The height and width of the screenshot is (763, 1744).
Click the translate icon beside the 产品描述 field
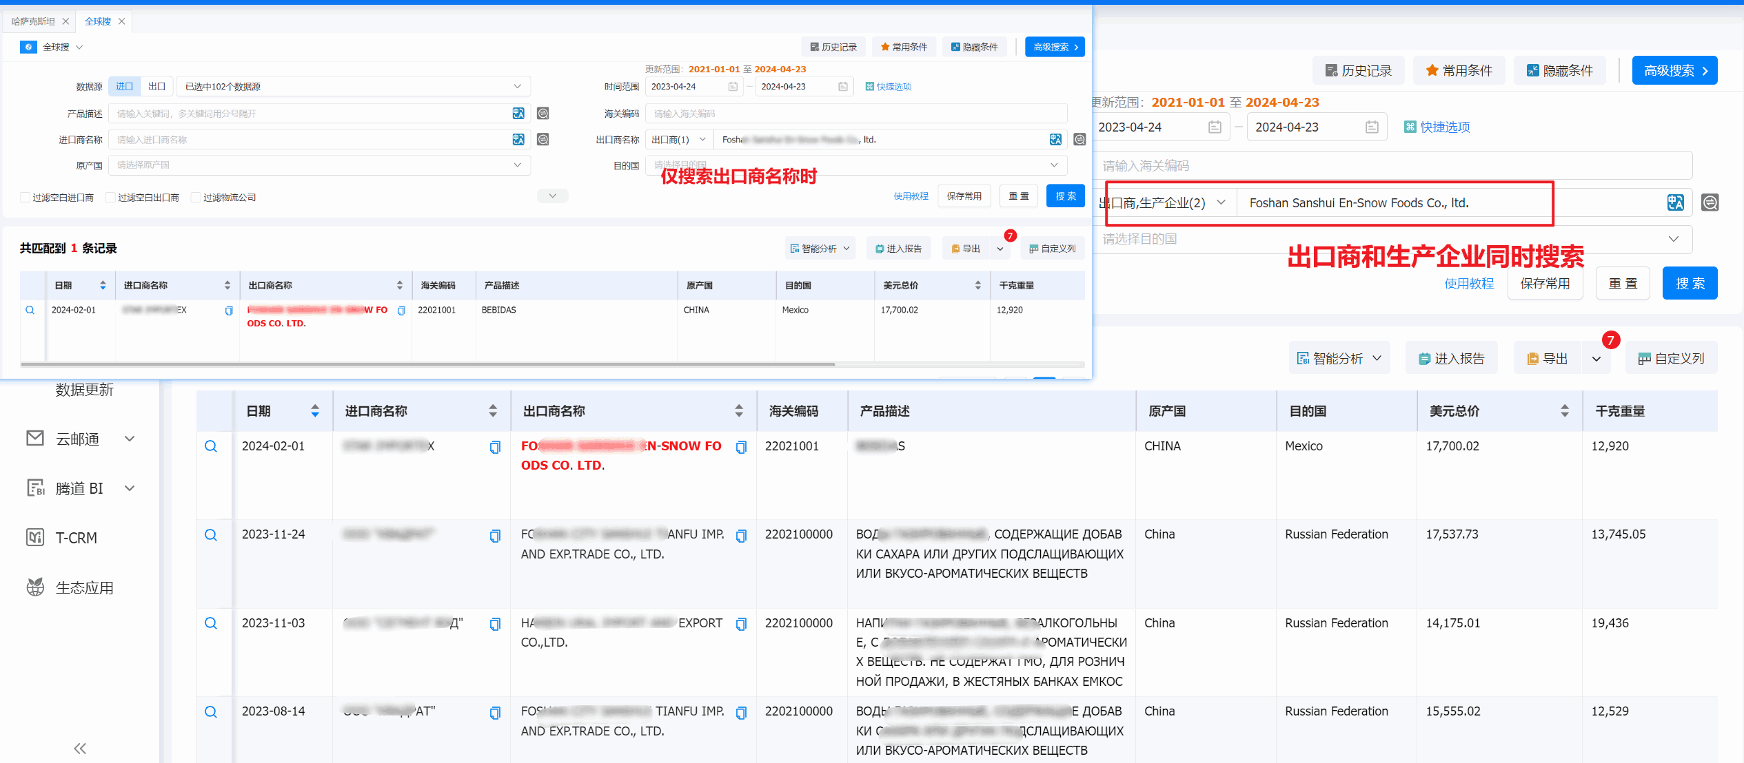pyautogui.click(x=518, y=113)
